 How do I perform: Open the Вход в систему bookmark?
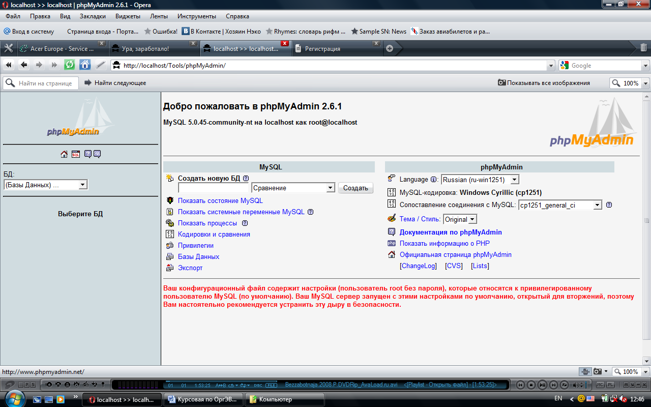coord(29,32)
